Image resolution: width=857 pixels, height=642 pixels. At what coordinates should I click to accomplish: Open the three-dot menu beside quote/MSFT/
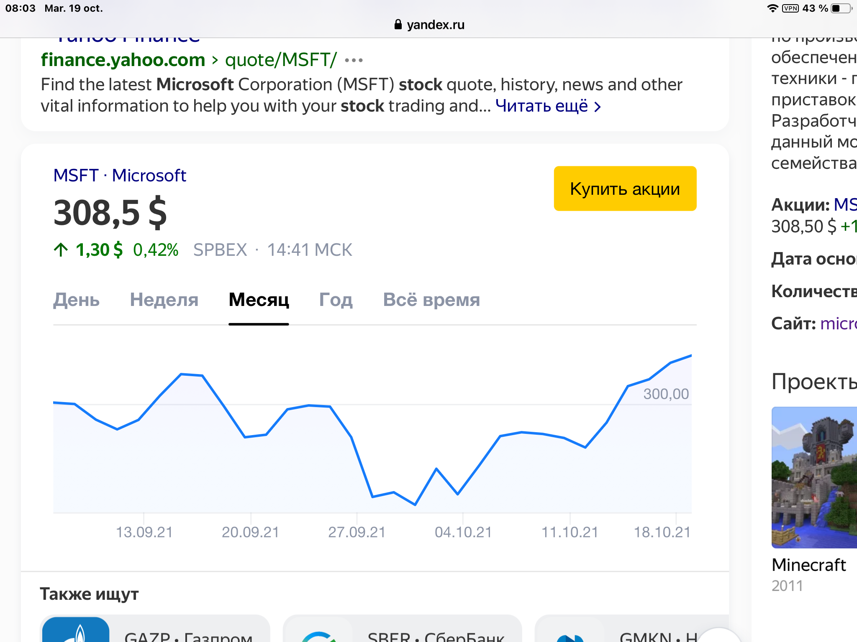coord(354,61)
